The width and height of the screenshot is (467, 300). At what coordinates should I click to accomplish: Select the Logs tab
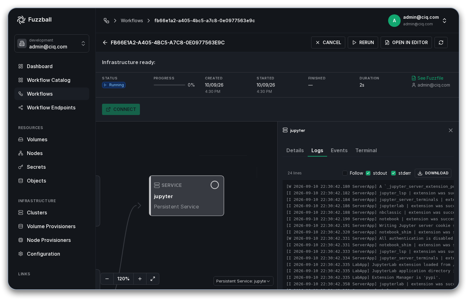point(317,150)
